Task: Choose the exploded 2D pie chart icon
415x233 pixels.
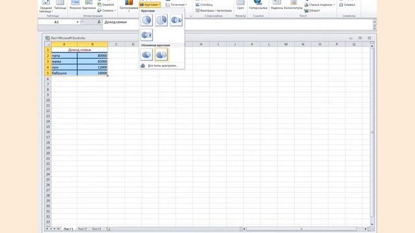Action: (161, 20)
